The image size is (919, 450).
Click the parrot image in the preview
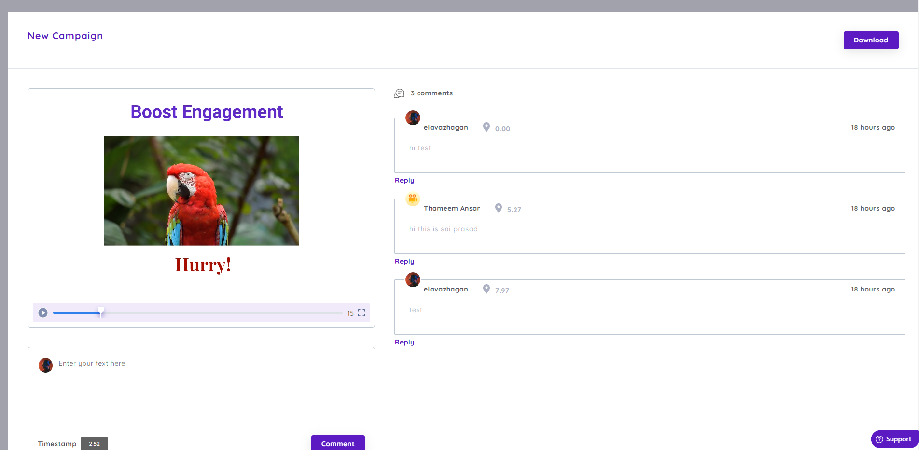[x=201, y=191]
